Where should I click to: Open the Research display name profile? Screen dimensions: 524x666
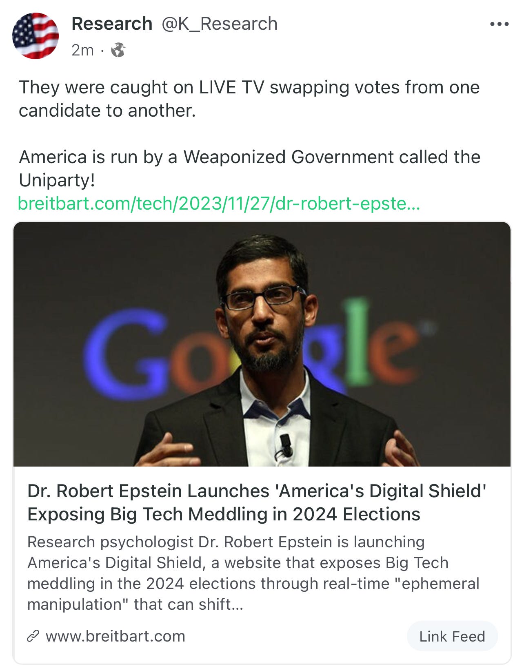(x=112, y=24)
